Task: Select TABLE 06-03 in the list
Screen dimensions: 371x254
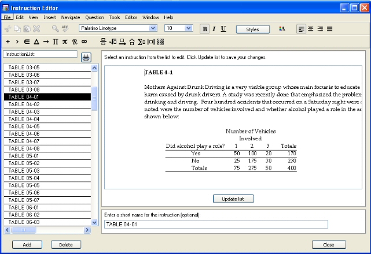Action: pyautogui.click(x=47, y=222)
